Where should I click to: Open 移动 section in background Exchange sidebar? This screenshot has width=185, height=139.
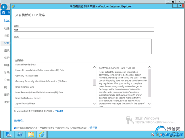(7, 72)
